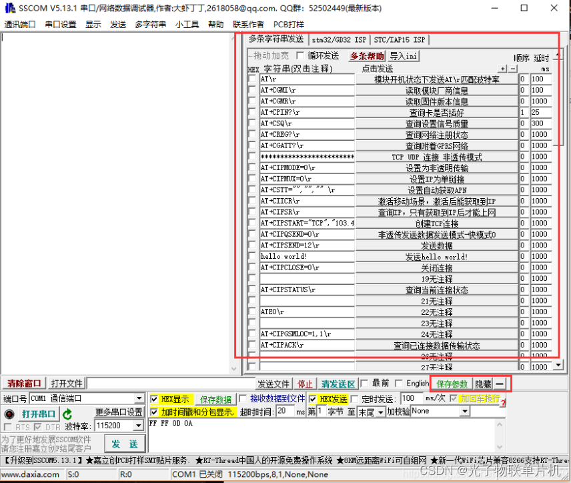Click the SSCOM app icon in title bar
571x483 pixels.
click(x=10, y=8)
